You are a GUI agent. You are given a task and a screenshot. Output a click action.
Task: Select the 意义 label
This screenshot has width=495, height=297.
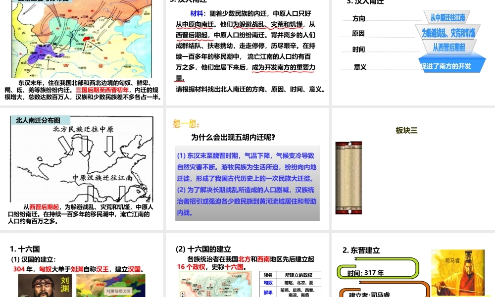pyautogui.click(x=360, y=67)
